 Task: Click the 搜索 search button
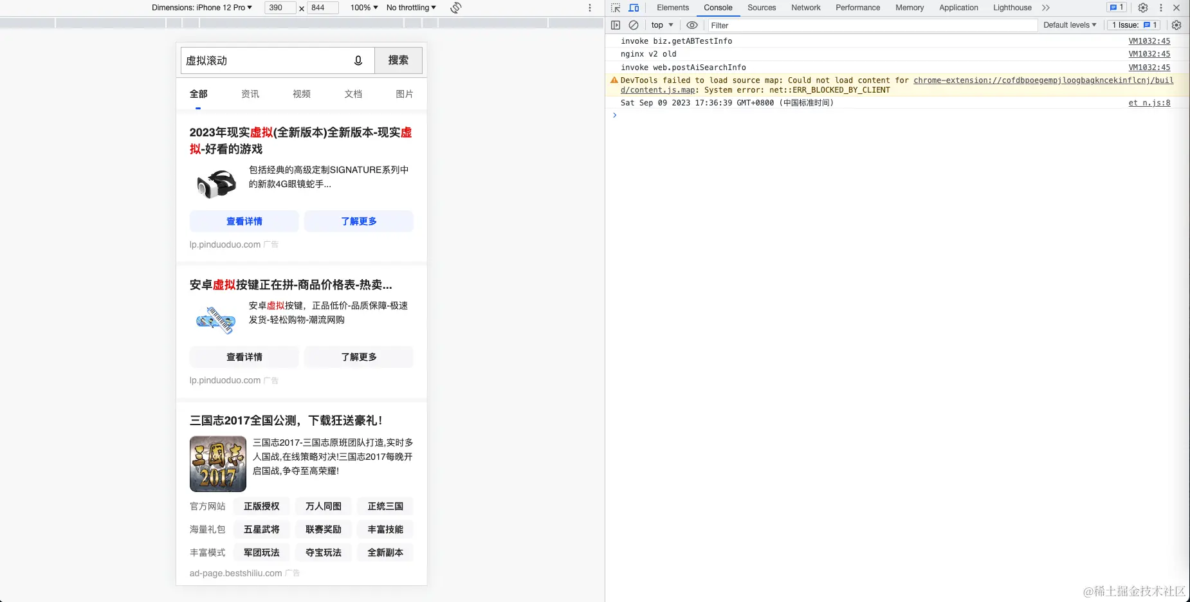[398, 60]
